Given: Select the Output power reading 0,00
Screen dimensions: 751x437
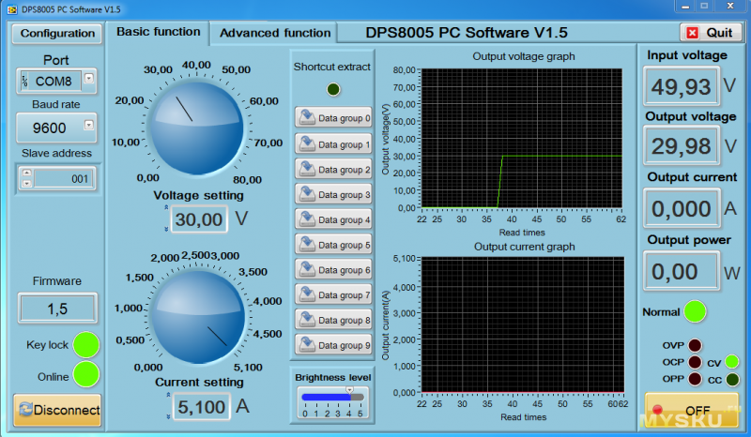Looking at the screenshot, I should (682, 271).
